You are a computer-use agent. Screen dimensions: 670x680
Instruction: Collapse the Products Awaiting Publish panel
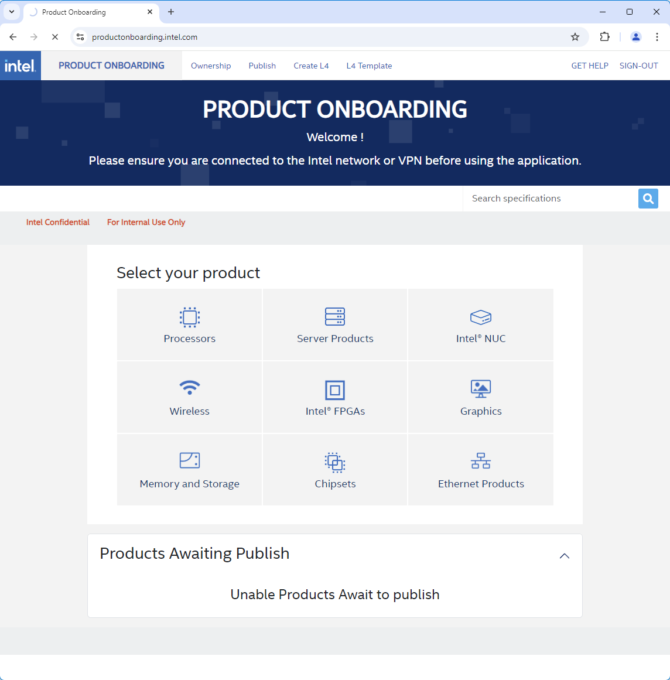(x=564, y=556)
